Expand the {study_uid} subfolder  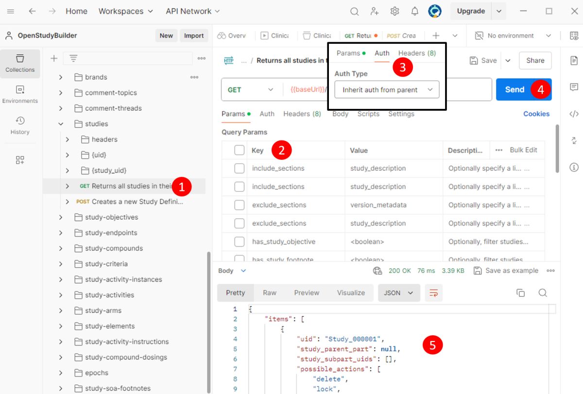tap(68, 171)
